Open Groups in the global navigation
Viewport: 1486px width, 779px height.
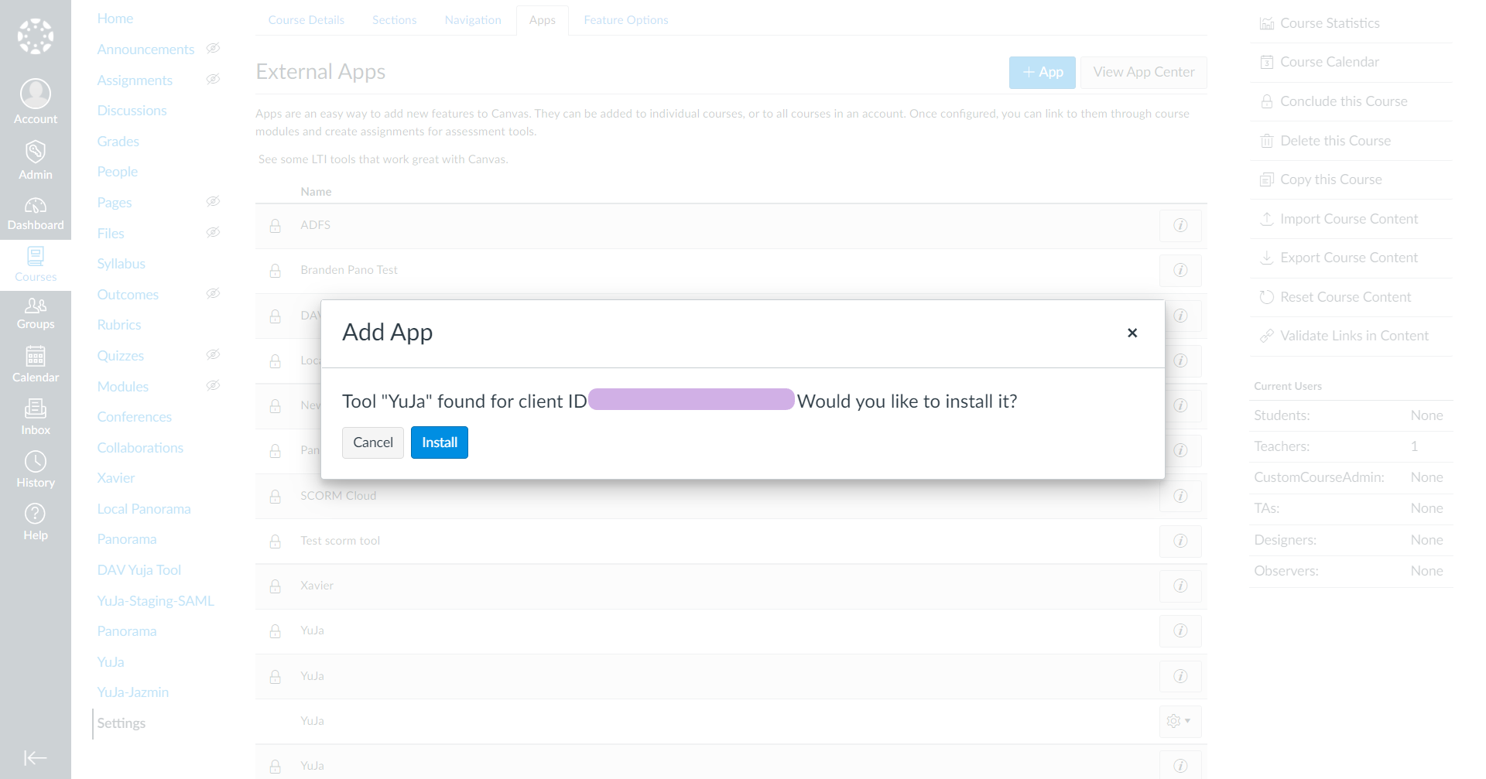(x=36, y=313)
